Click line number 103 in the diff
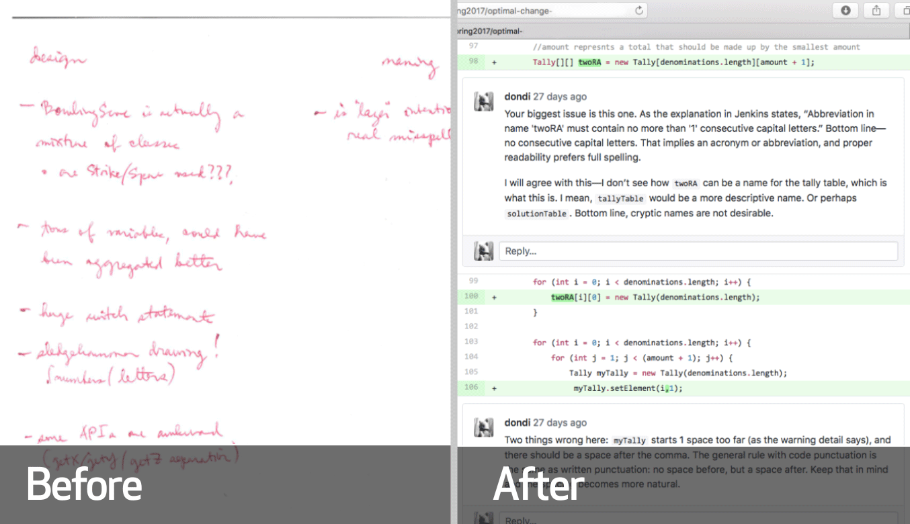 [473, 343]
